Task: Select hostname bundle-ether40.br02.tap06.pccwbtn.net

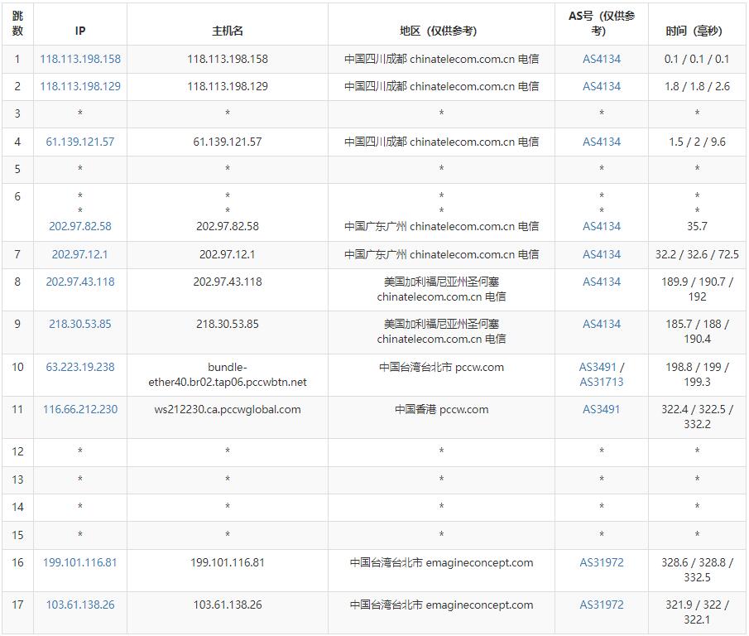Action: pos(228,374)
